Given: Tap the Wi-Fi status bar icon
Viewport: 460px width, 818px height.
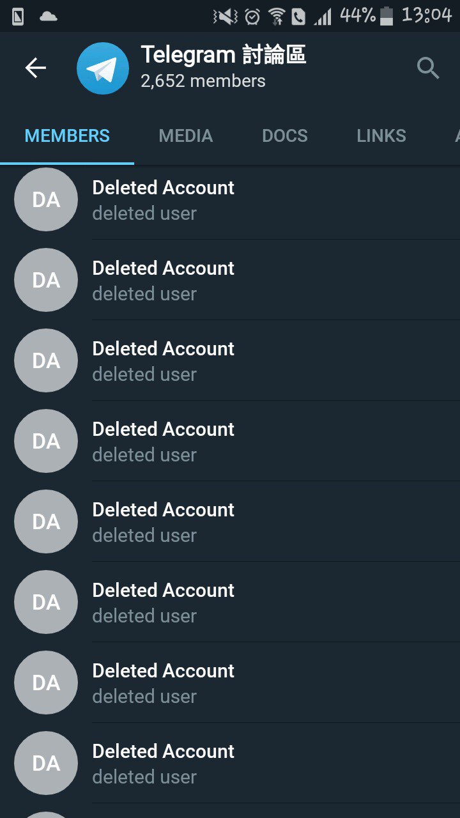Looking at the screenshot, I should [x=277, y=17].
